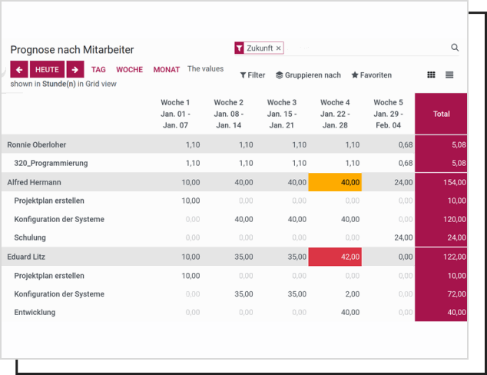Select the WOCHE time scale
Image resolution: width=487 pixels, height=375 pixels.
pos(129,69)
